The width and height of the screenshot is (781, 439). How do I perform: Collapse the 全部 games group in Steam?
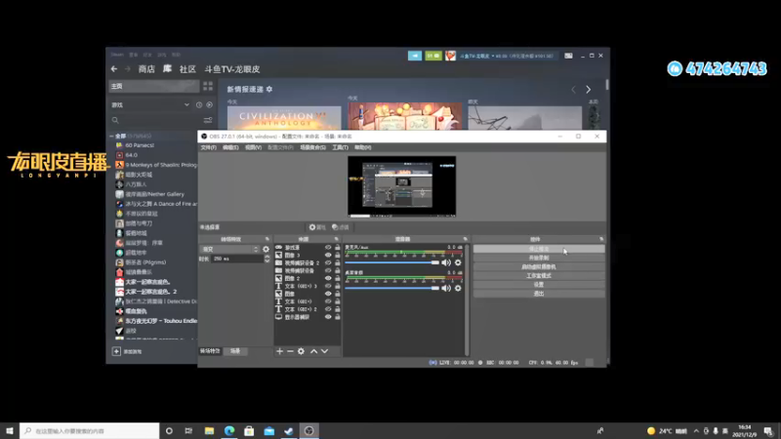tap(111, 136)
